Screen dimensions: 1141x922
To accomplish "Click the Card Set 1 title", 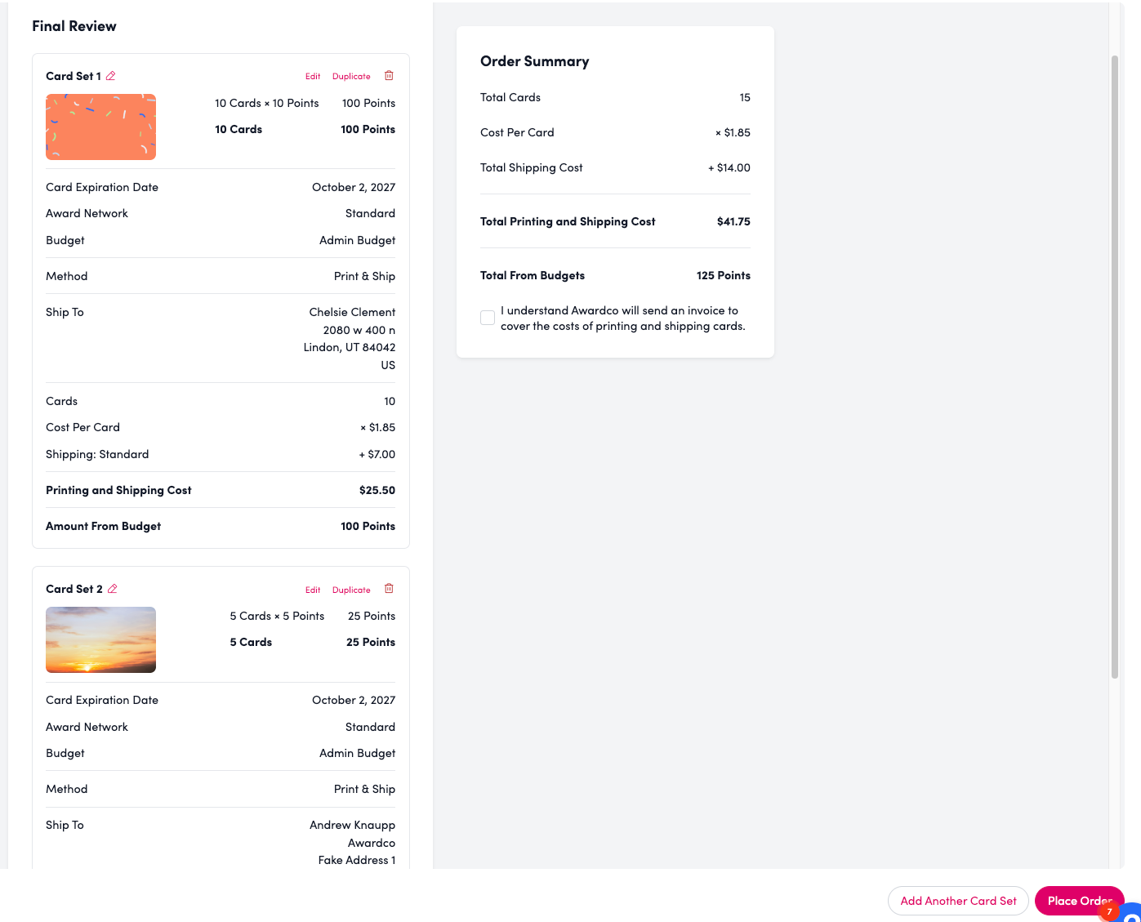I will (74, 76).
